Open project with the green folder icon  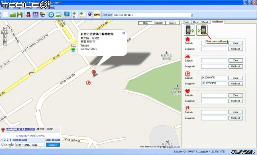point(12,15)
